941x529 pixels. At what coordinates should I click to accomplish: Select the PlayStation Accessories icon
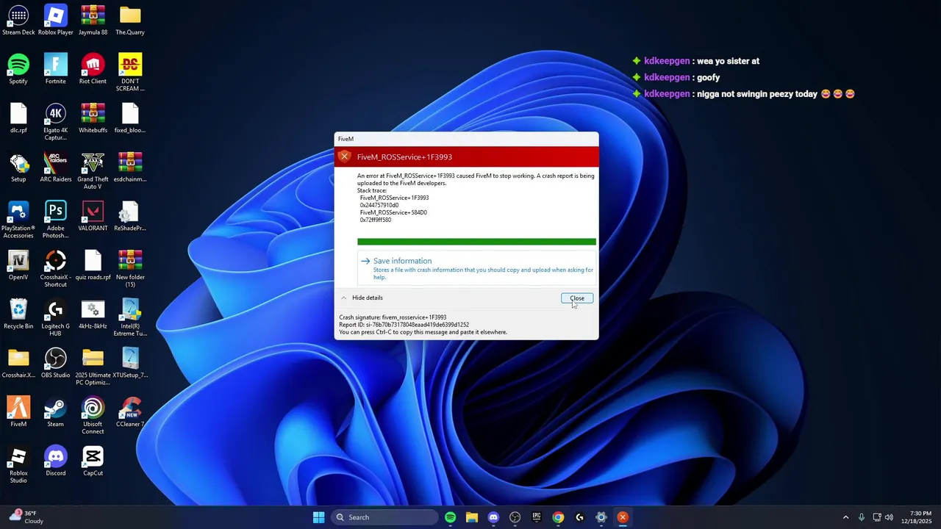18,220
